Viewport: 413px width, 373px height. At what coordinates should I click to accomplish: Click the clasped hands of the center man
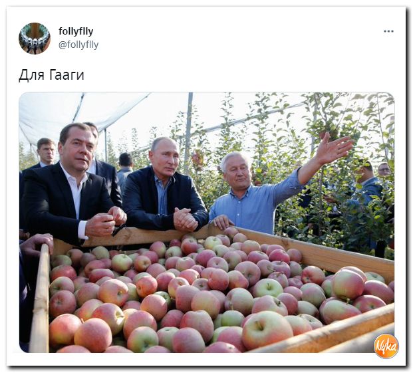186,219
